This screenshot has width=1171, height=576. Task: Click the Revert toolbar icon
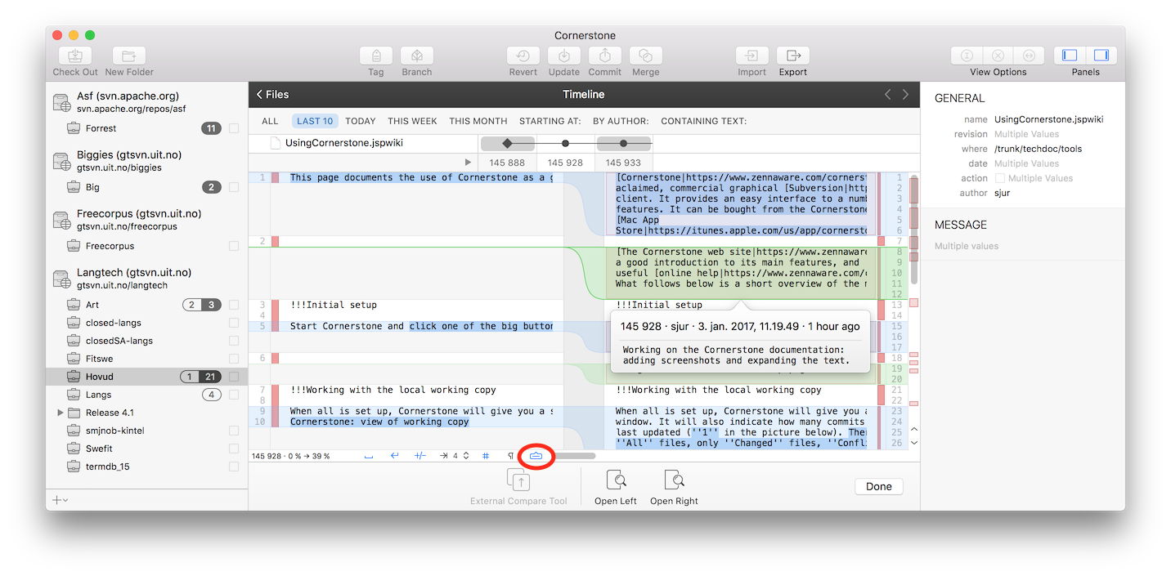point(523,56)
